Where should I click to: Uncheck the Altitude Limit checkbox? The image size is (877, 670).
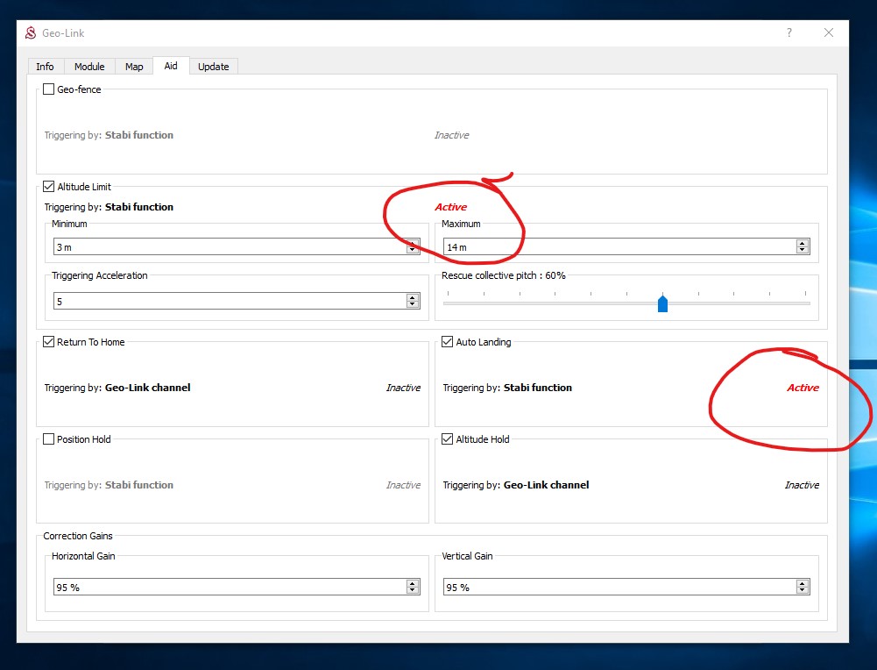click(x=49, y=187)
